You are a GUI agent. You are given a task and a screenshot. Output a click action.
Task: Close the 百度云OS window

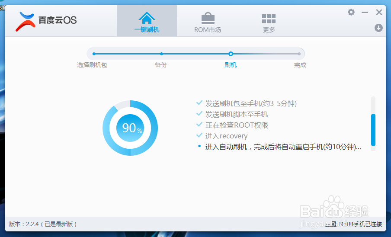pyautogui.click(x=379, y=12)
